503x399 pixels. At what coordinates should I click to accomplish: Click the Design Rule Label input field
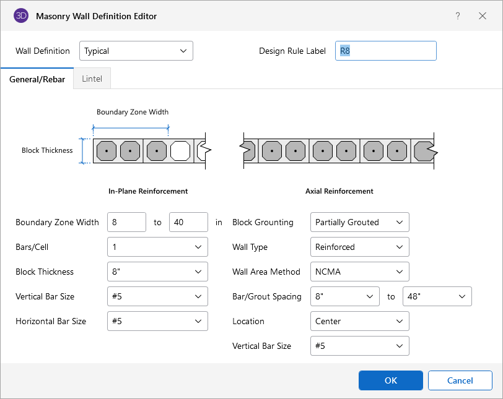pos(385,51)
